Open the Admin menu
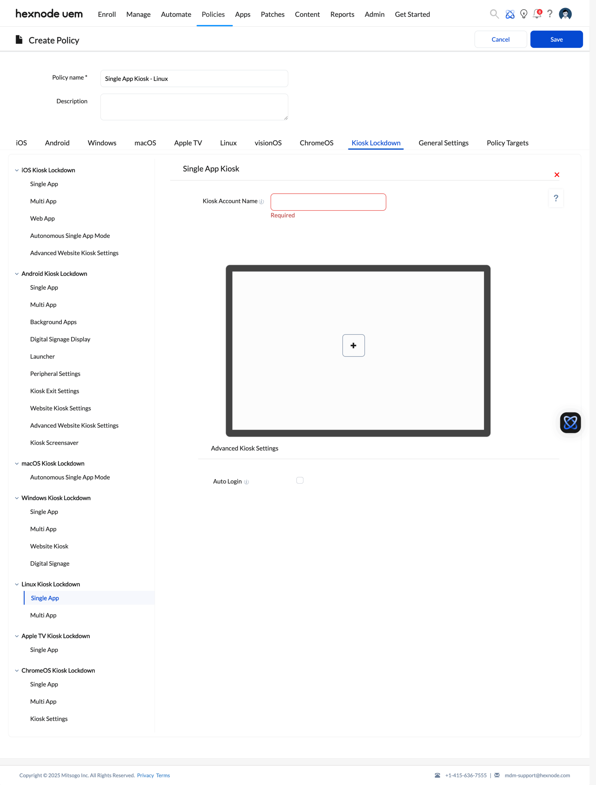The width and height of the screenshot is (596, 785). point(374,14)
